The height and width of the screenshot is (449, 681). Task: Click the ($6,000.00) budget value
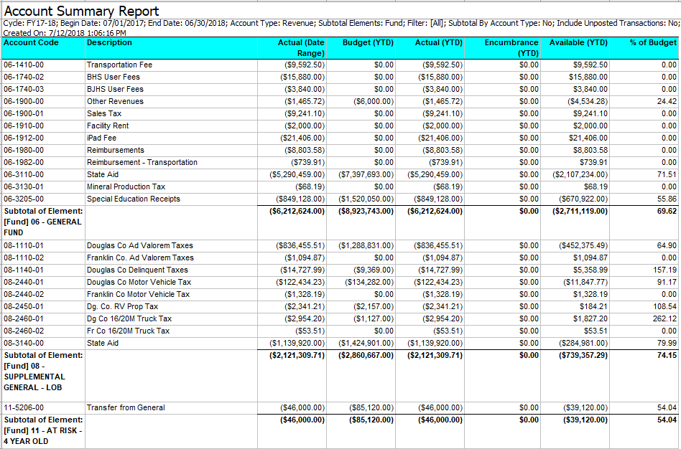click(374, 101)
